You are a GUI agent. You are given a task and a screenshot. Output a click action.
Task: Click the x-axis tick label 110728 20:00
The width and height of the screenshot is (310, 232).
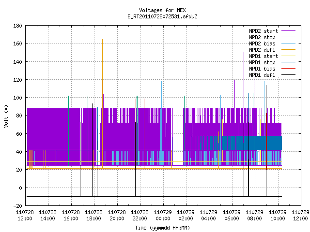coord(117,216)
